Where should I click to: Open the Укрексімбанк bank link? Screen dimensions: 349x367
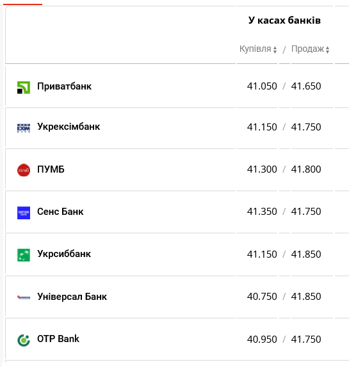tap(69, 127)
